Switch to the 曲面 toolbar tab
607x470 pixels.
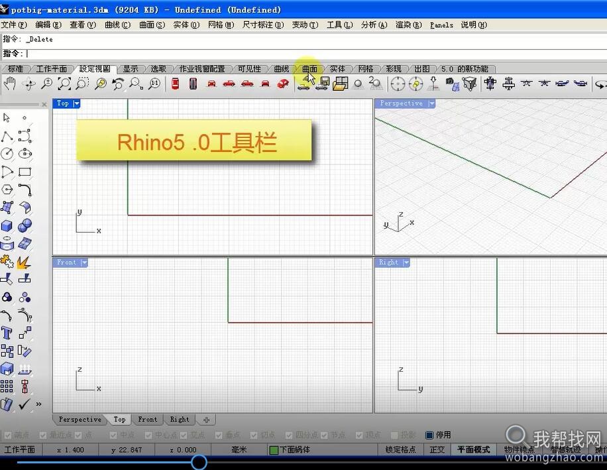click(x=309, y=69)
